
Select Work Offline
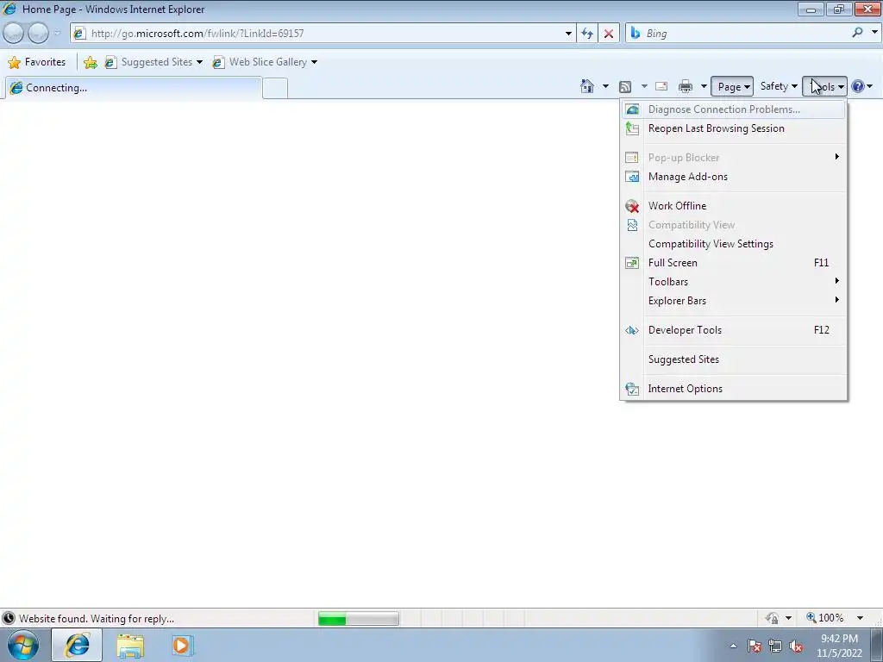733,206
